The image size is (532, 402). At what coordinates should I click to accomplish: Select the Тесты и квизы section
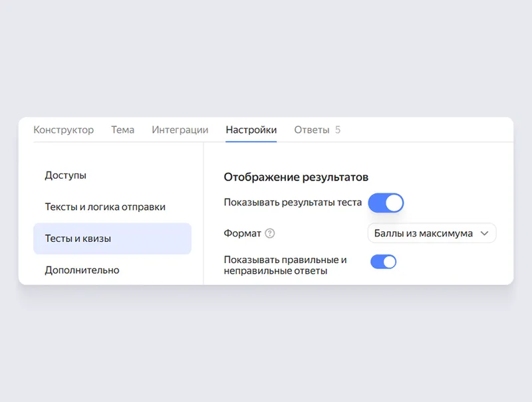pos(112,239)
